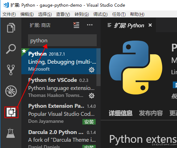This screenshot has width=177, height=148.
Task: Click the Microsoft publisher name in list
Action: point(39,69)
